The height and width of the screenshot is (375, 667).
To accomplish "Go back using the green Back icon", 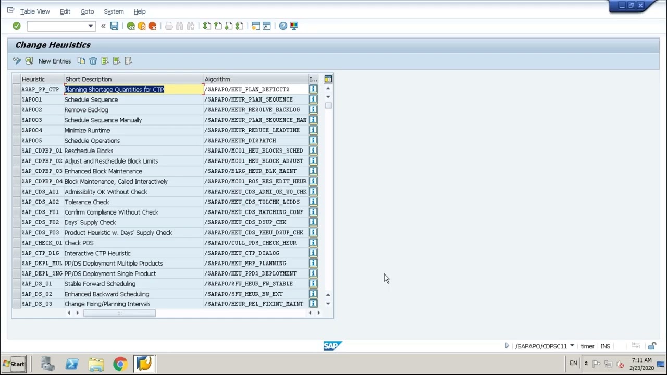I will click(x=131, y=26).
